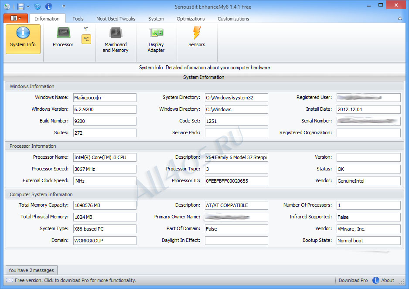The width and height of the screenshot is (409, 289).
Task: Open Display Adapter section
Action: [x=156, y=40]
